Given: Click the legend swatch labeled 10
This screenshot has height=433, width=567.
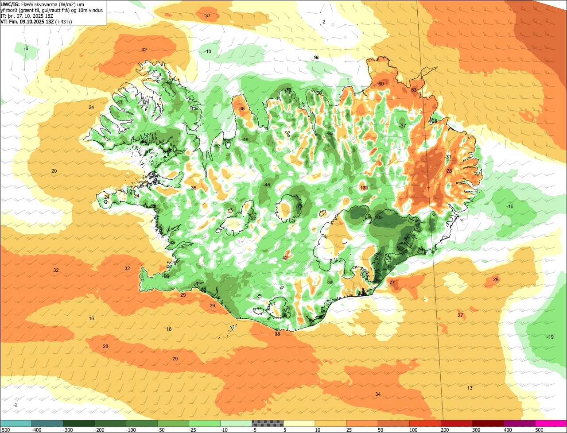Looking at the screenshot, I should coord(330,423).
